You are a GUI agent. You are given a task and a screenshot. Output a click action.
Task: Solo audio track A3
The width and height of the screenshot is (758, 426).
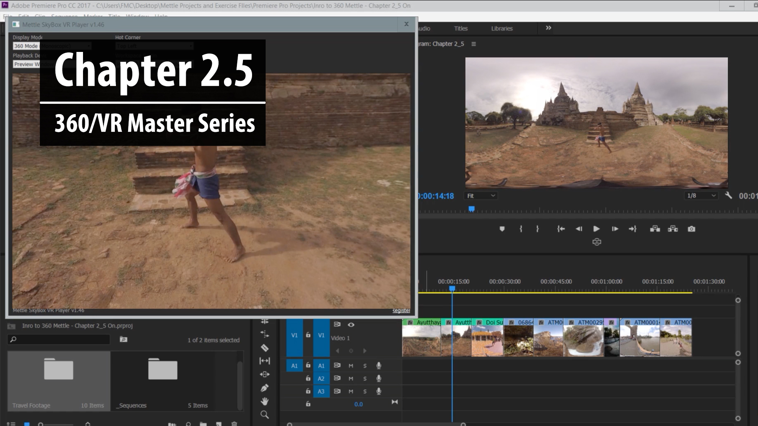pos(365,392)
